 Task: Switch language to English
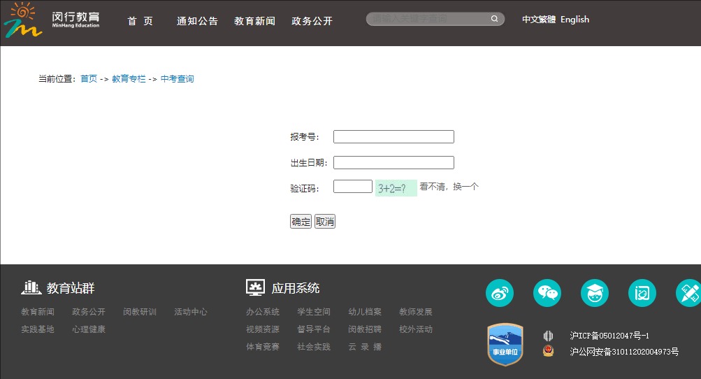tap(574, 20)
